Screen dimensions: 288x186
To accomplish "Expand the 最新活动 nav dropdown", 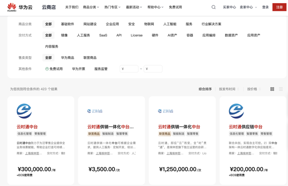I will 134,7.
